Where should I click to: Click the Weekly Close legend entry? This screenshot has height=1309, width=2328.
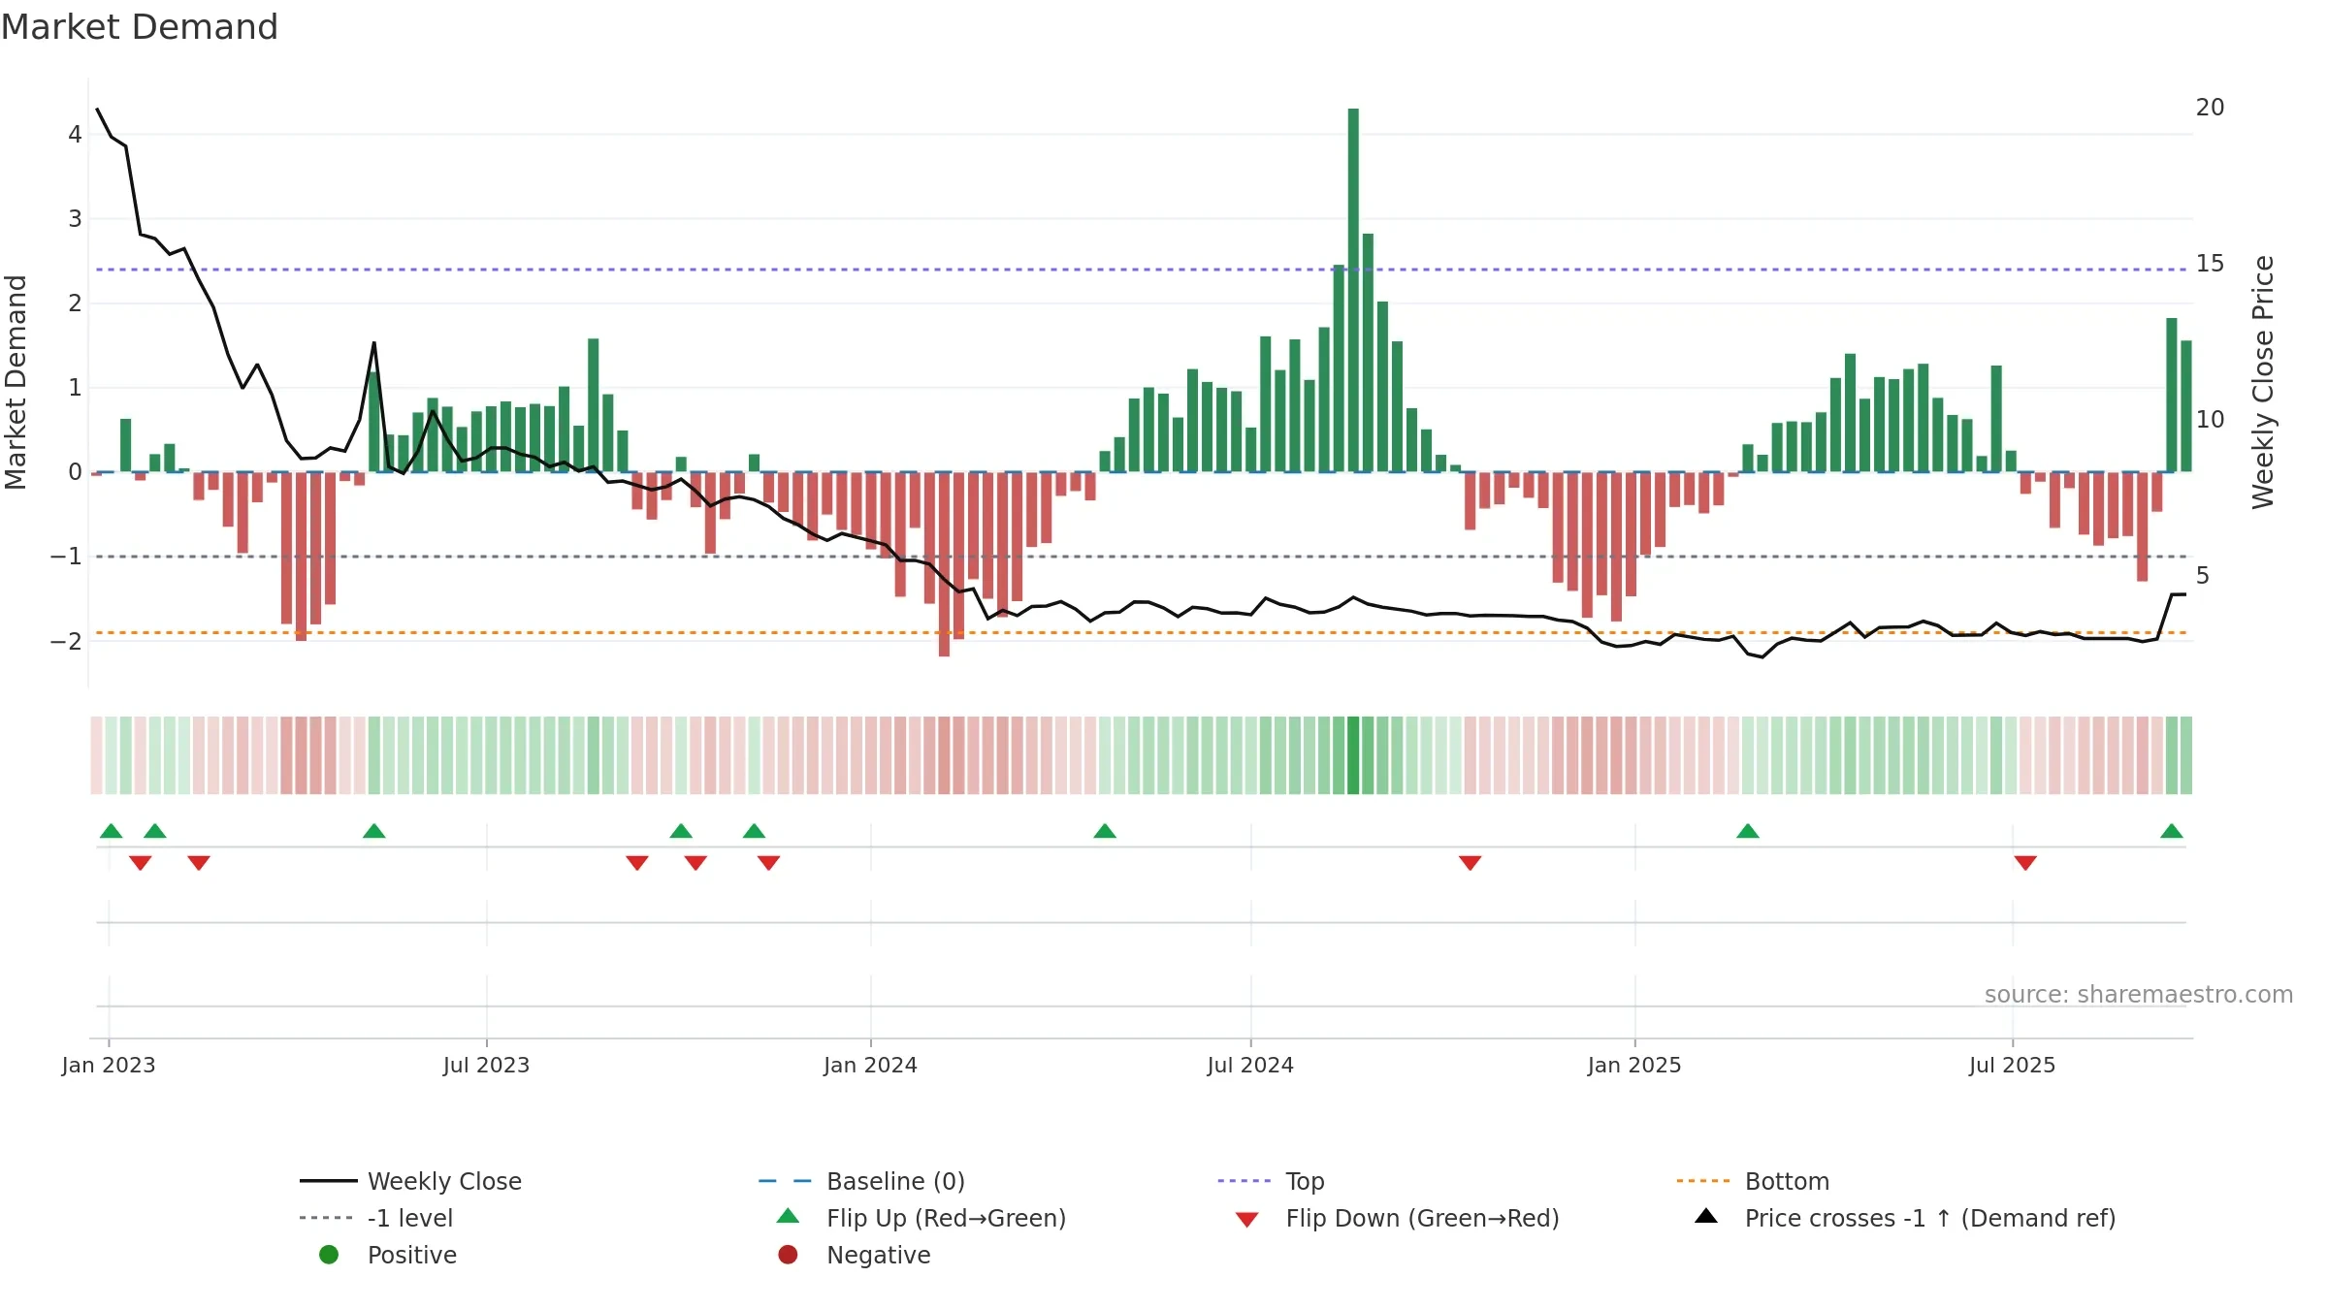pyautogui.click(x=410, y=1181)
